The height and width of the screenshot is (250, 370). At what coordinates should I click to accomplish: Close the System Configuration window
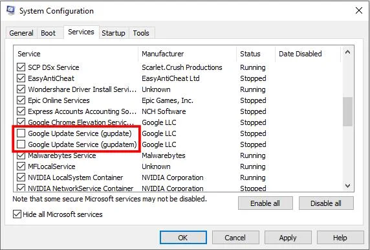358,10
